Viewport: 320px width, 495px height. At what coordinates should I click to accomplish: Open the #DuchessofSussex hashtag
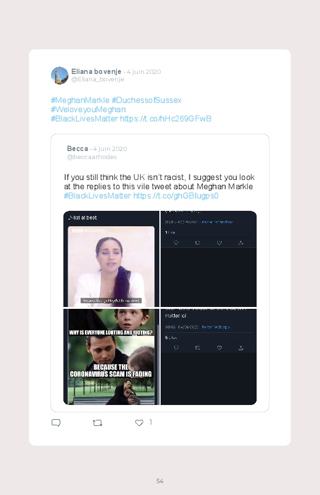point(146,100)
